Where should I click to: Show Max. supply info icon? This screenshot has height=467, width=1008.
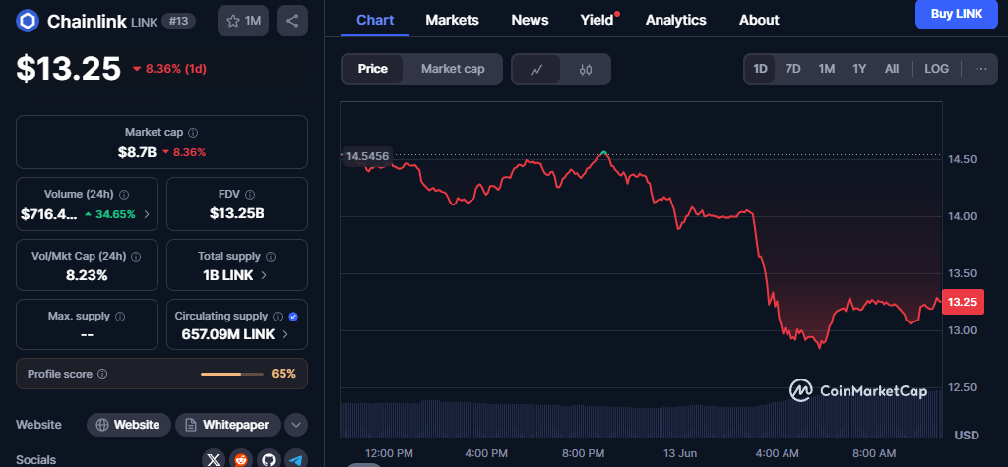119,317
